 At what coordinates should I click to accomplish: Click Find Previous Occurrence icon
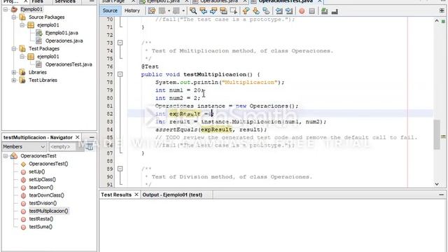coord(203,11)
